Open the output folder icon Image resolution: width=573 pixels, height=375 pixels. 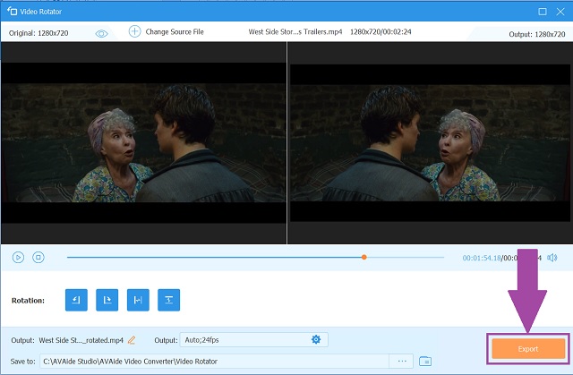click(425, 361)
